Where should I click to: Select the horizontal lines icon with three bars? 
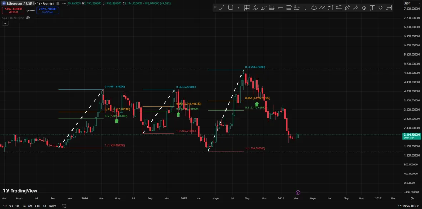[x=288, y=8]
